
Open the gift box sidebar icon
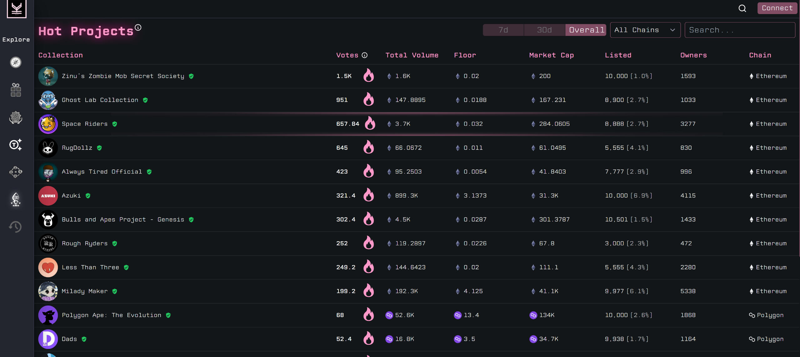point(16,90)
